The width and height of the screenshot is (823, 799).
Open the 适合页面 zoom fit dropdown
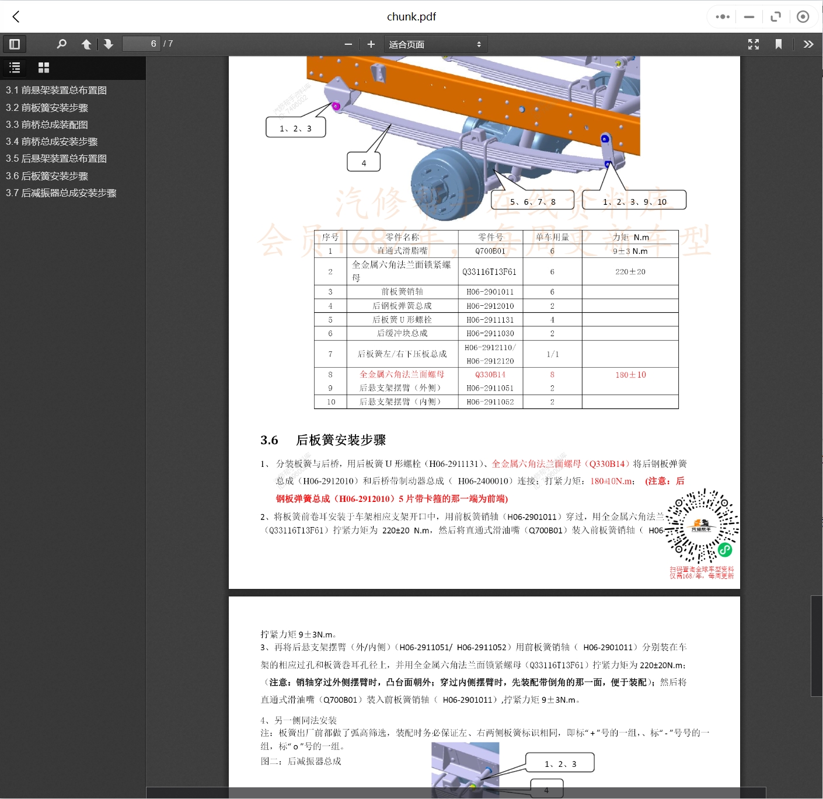point(435,44)
